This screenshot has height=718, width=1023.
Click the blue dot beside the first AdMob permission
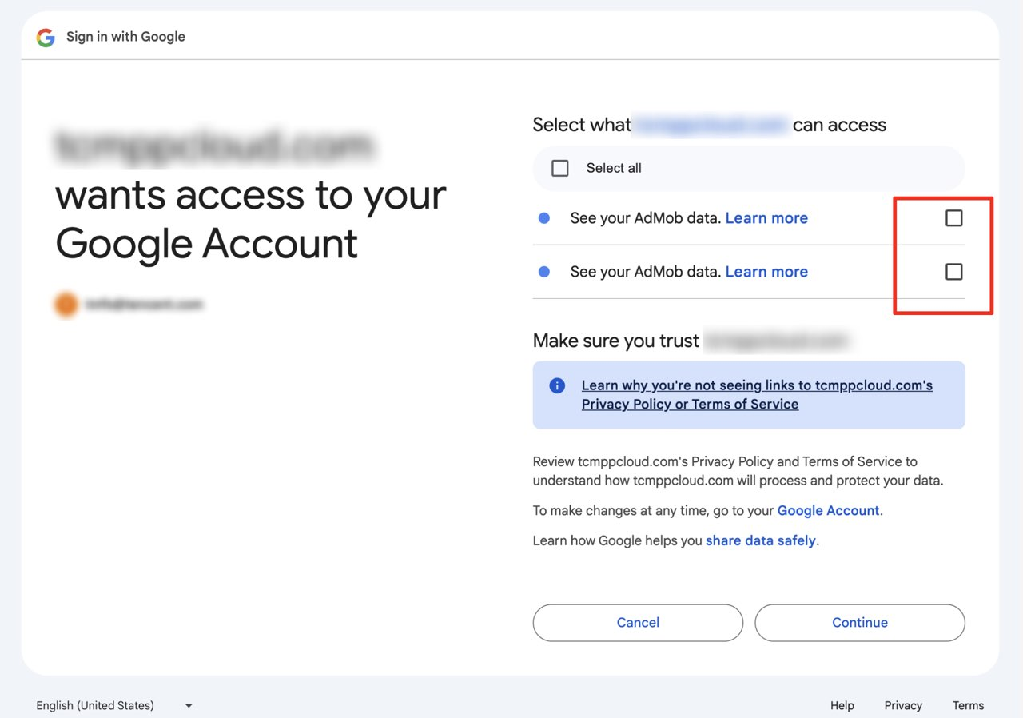(544, 218)
